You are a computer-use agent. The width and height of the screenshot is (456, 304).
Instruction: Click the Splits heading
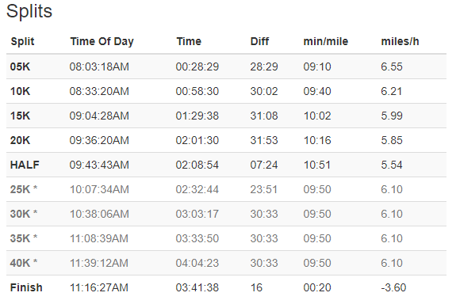click(29, 12)
